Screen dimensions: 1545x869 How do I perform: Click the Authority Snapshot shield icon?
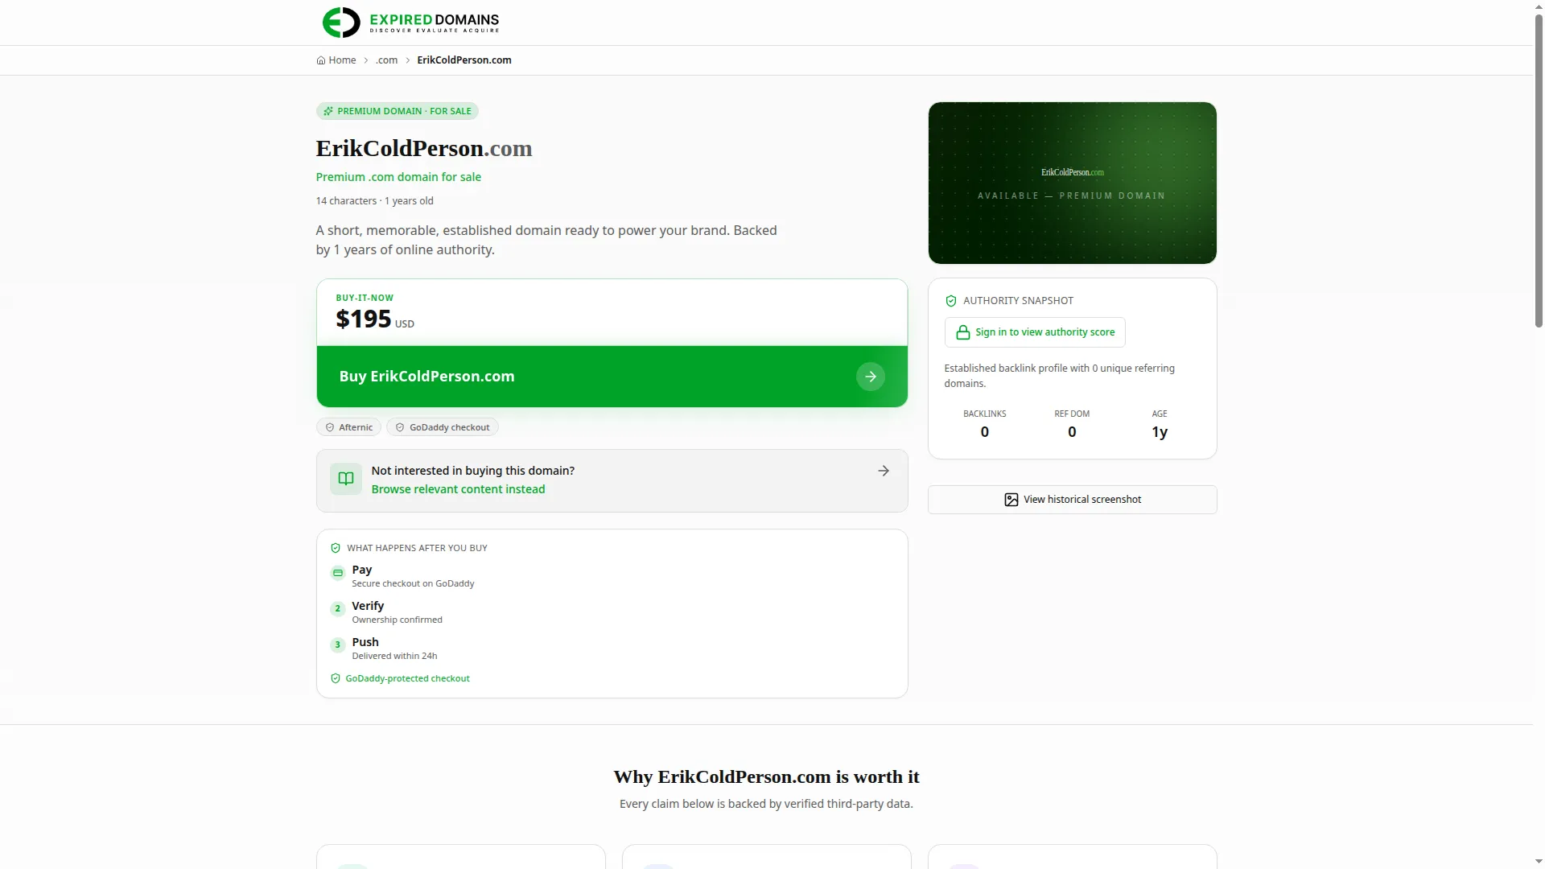951,301
